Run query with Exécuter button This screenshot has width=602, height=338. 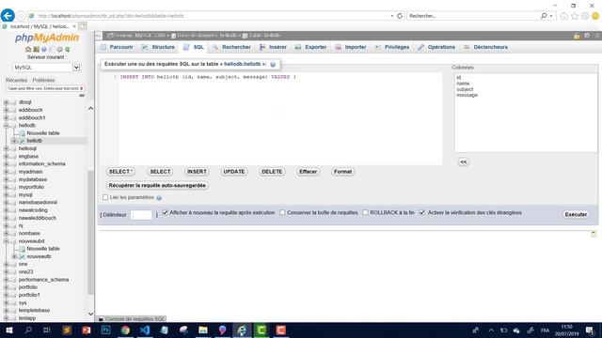(576, 214)
